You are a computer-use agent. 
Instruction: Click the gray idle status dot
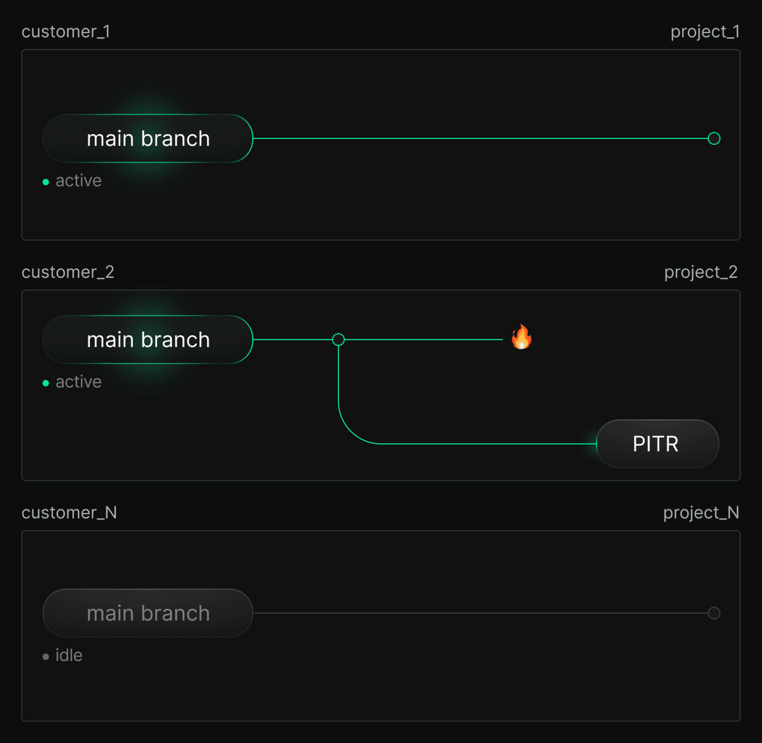coord(46,656)
